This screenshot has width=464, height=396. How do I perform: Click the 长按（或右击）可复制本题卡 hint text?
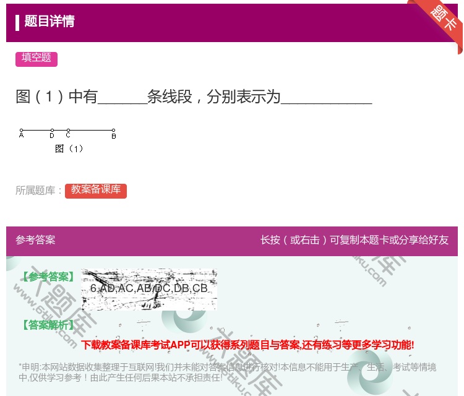pyautogui.click(x=354, y=240)
